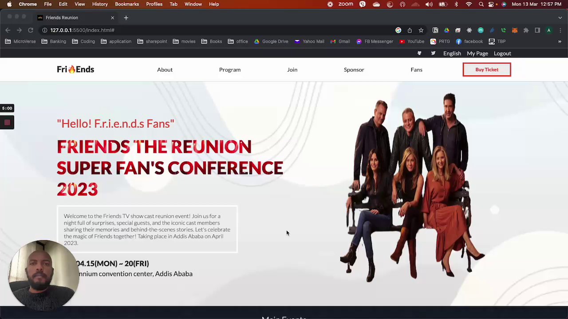Bookmark this page with the star icon

pyautogui.click(x=421, y=30)
